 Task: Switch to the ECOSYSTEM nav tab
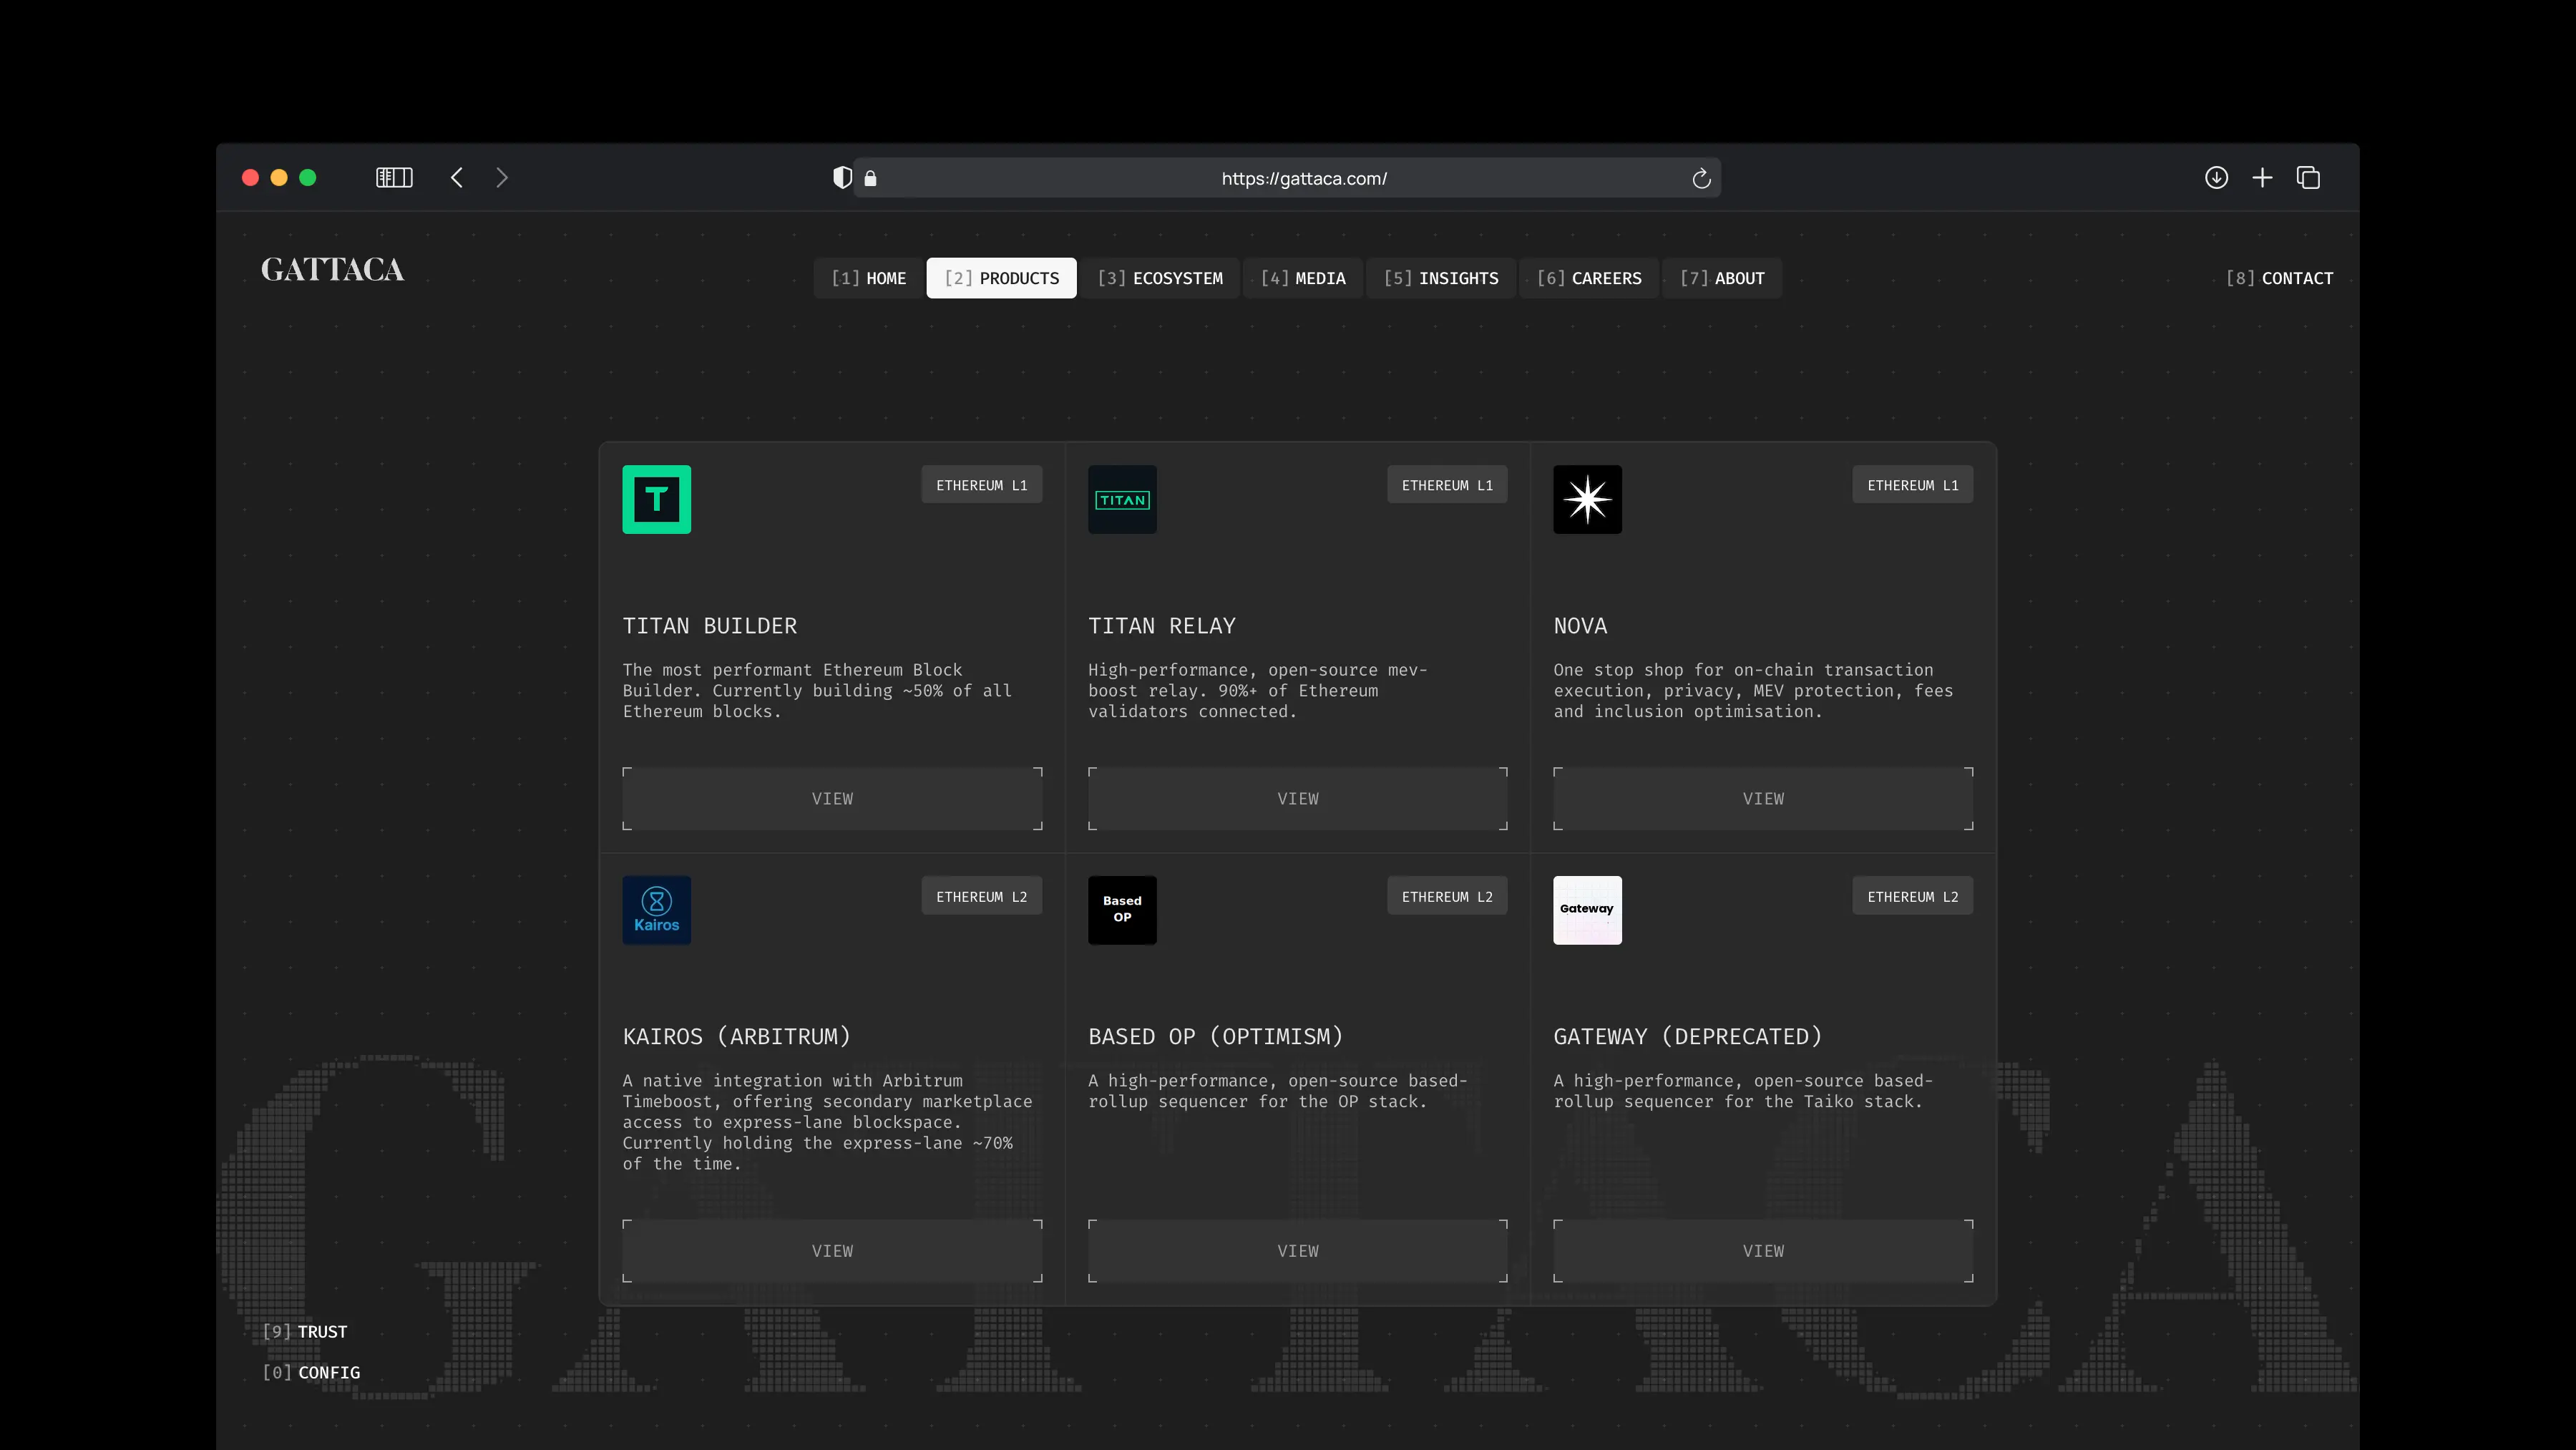coord(1160,278)
